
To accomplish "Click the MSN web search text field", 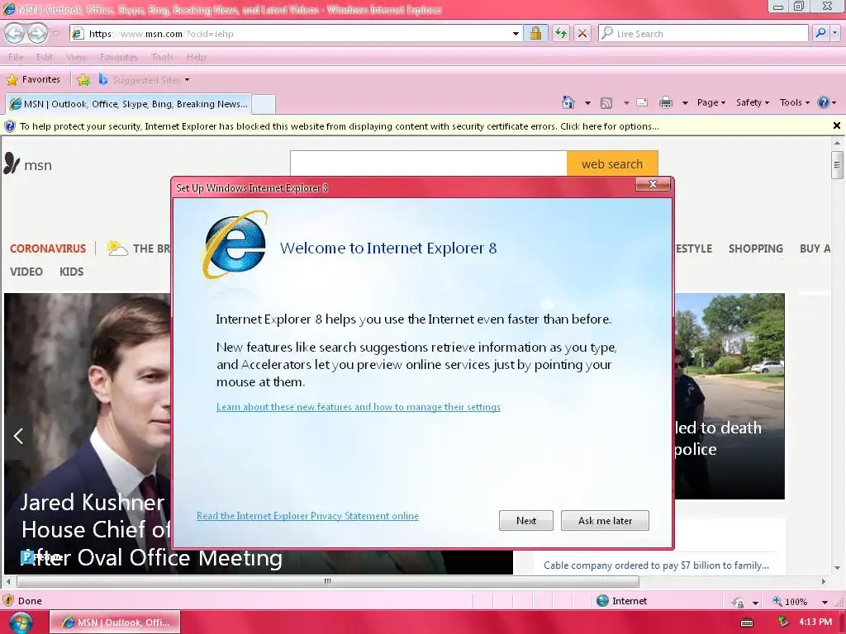I will tap(429, 164).
